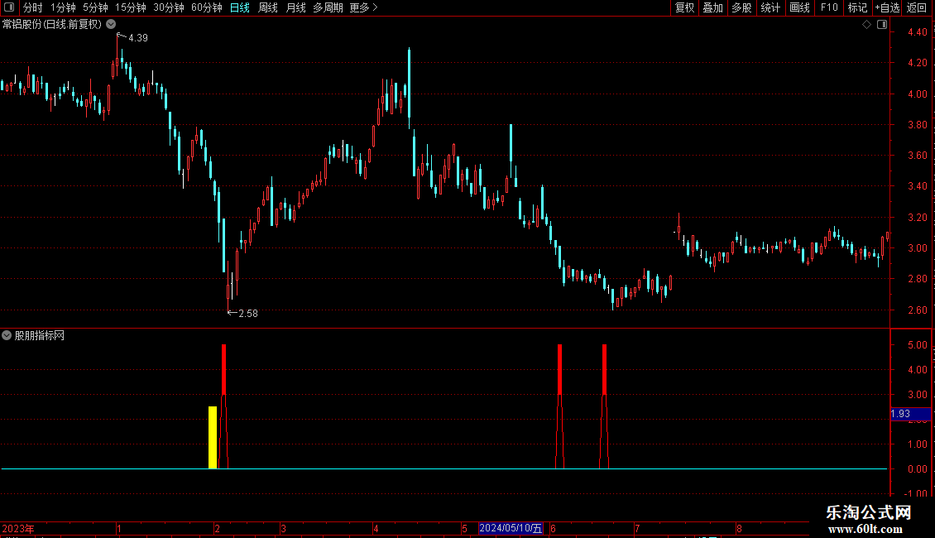Switch to 日线 daily chart
Image resolution: width=935 pixels, height=538 pixels.
(240, 7)
